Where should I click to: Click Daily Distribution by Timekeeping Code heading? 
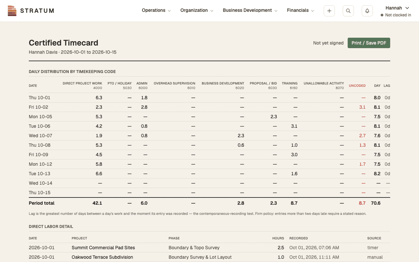coord(72,72)
